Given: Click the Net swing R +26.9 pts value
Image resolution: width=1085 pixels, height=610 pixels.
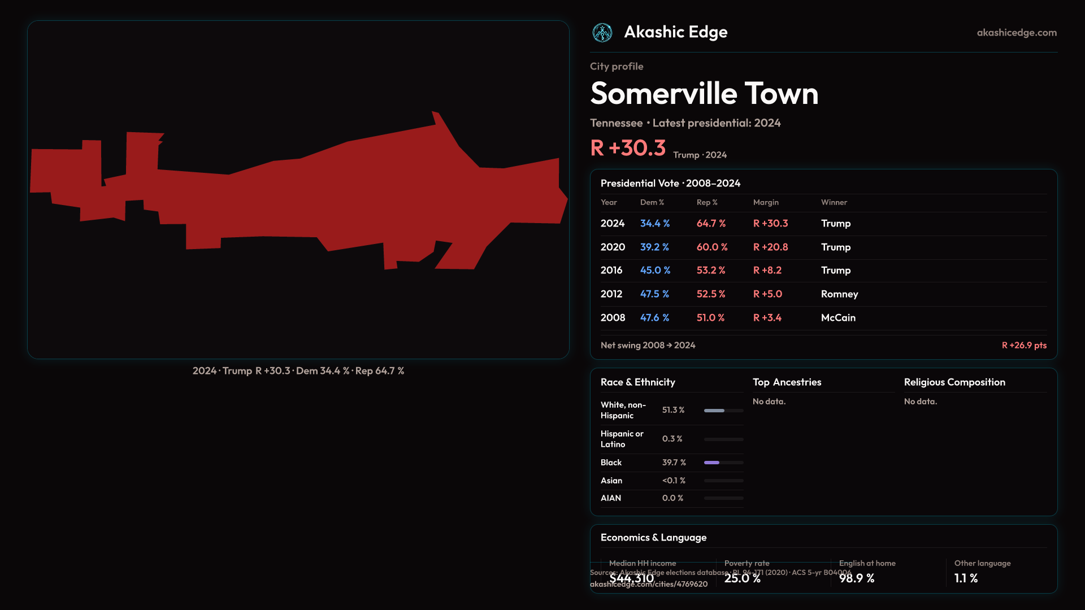Looking at the screenshot, I should [1023, 345].
